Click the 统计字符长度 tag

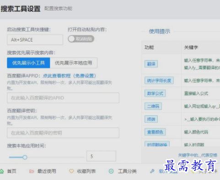(159, 81)
